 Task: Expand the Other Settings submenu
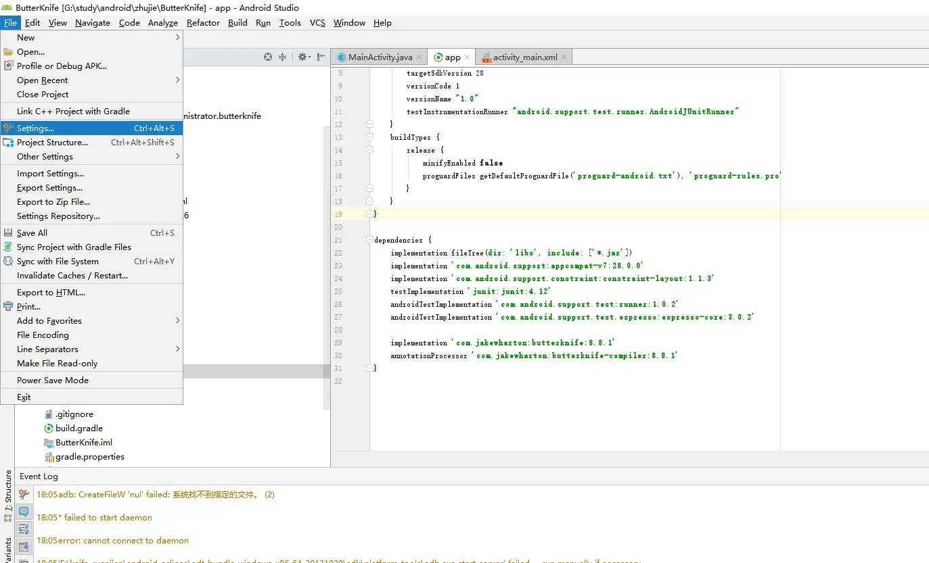pyautogui.click(x=91, y=156)
